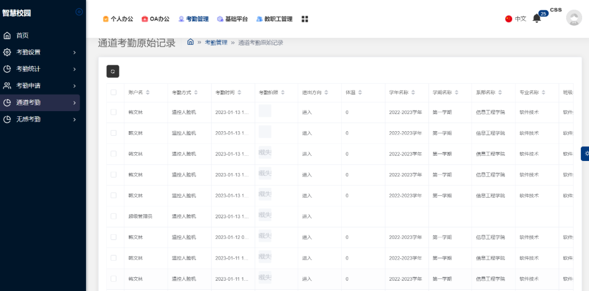Sort by 体温 column
589x291 pixels.
360,93
